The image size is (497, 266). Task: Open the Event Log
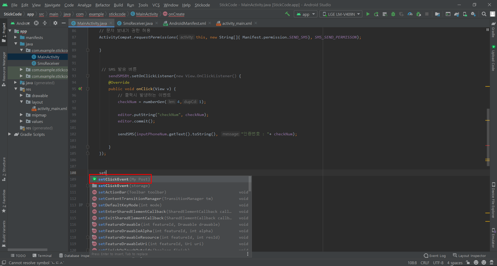[435, 256]
